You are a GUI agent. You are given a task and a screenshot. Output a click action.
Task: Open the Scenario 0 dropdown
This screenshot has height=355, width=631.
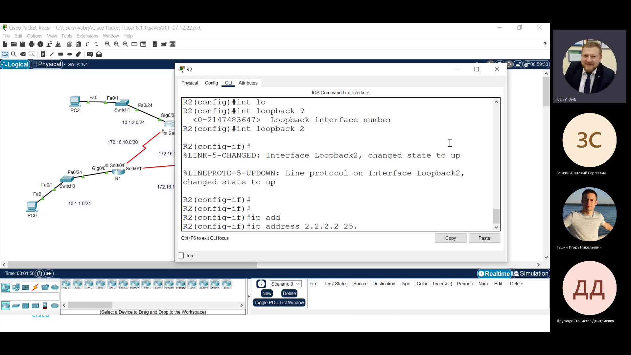click(285, 284)
